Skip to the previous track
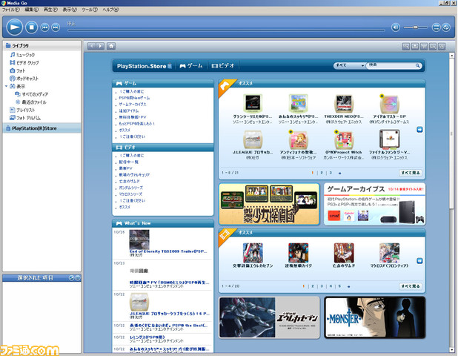 (44, 27)
